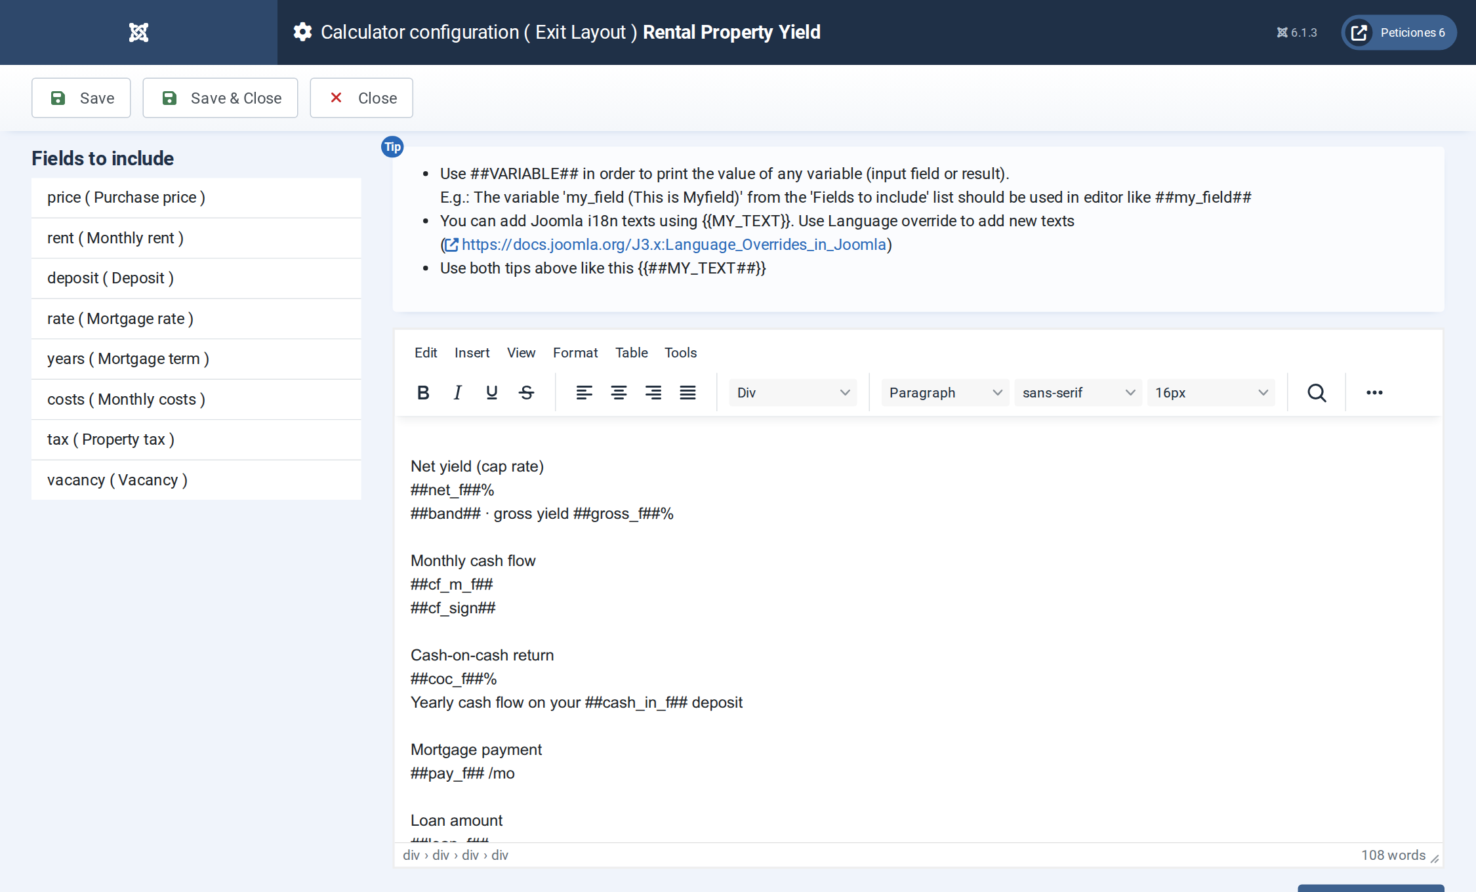The width and height of the screenshot is (1476, 892).
Task: Select the tax (Property tax) field
Action: tap(196, 439)
